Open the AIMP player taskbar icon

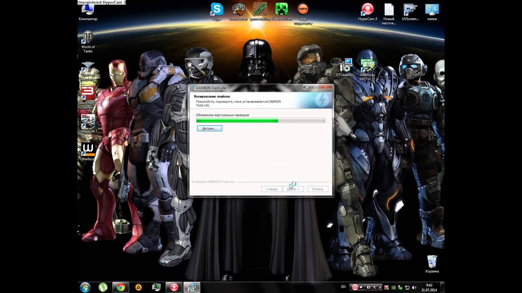click(x=139, y=287)
